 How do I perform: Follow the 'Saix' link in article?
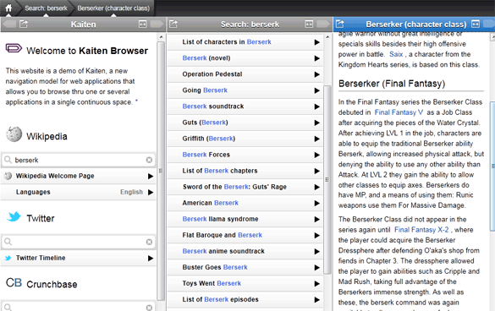click(x=396, y=54)
